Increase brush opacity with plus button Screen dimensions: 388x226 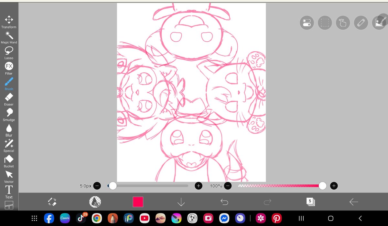pos(334,186)
